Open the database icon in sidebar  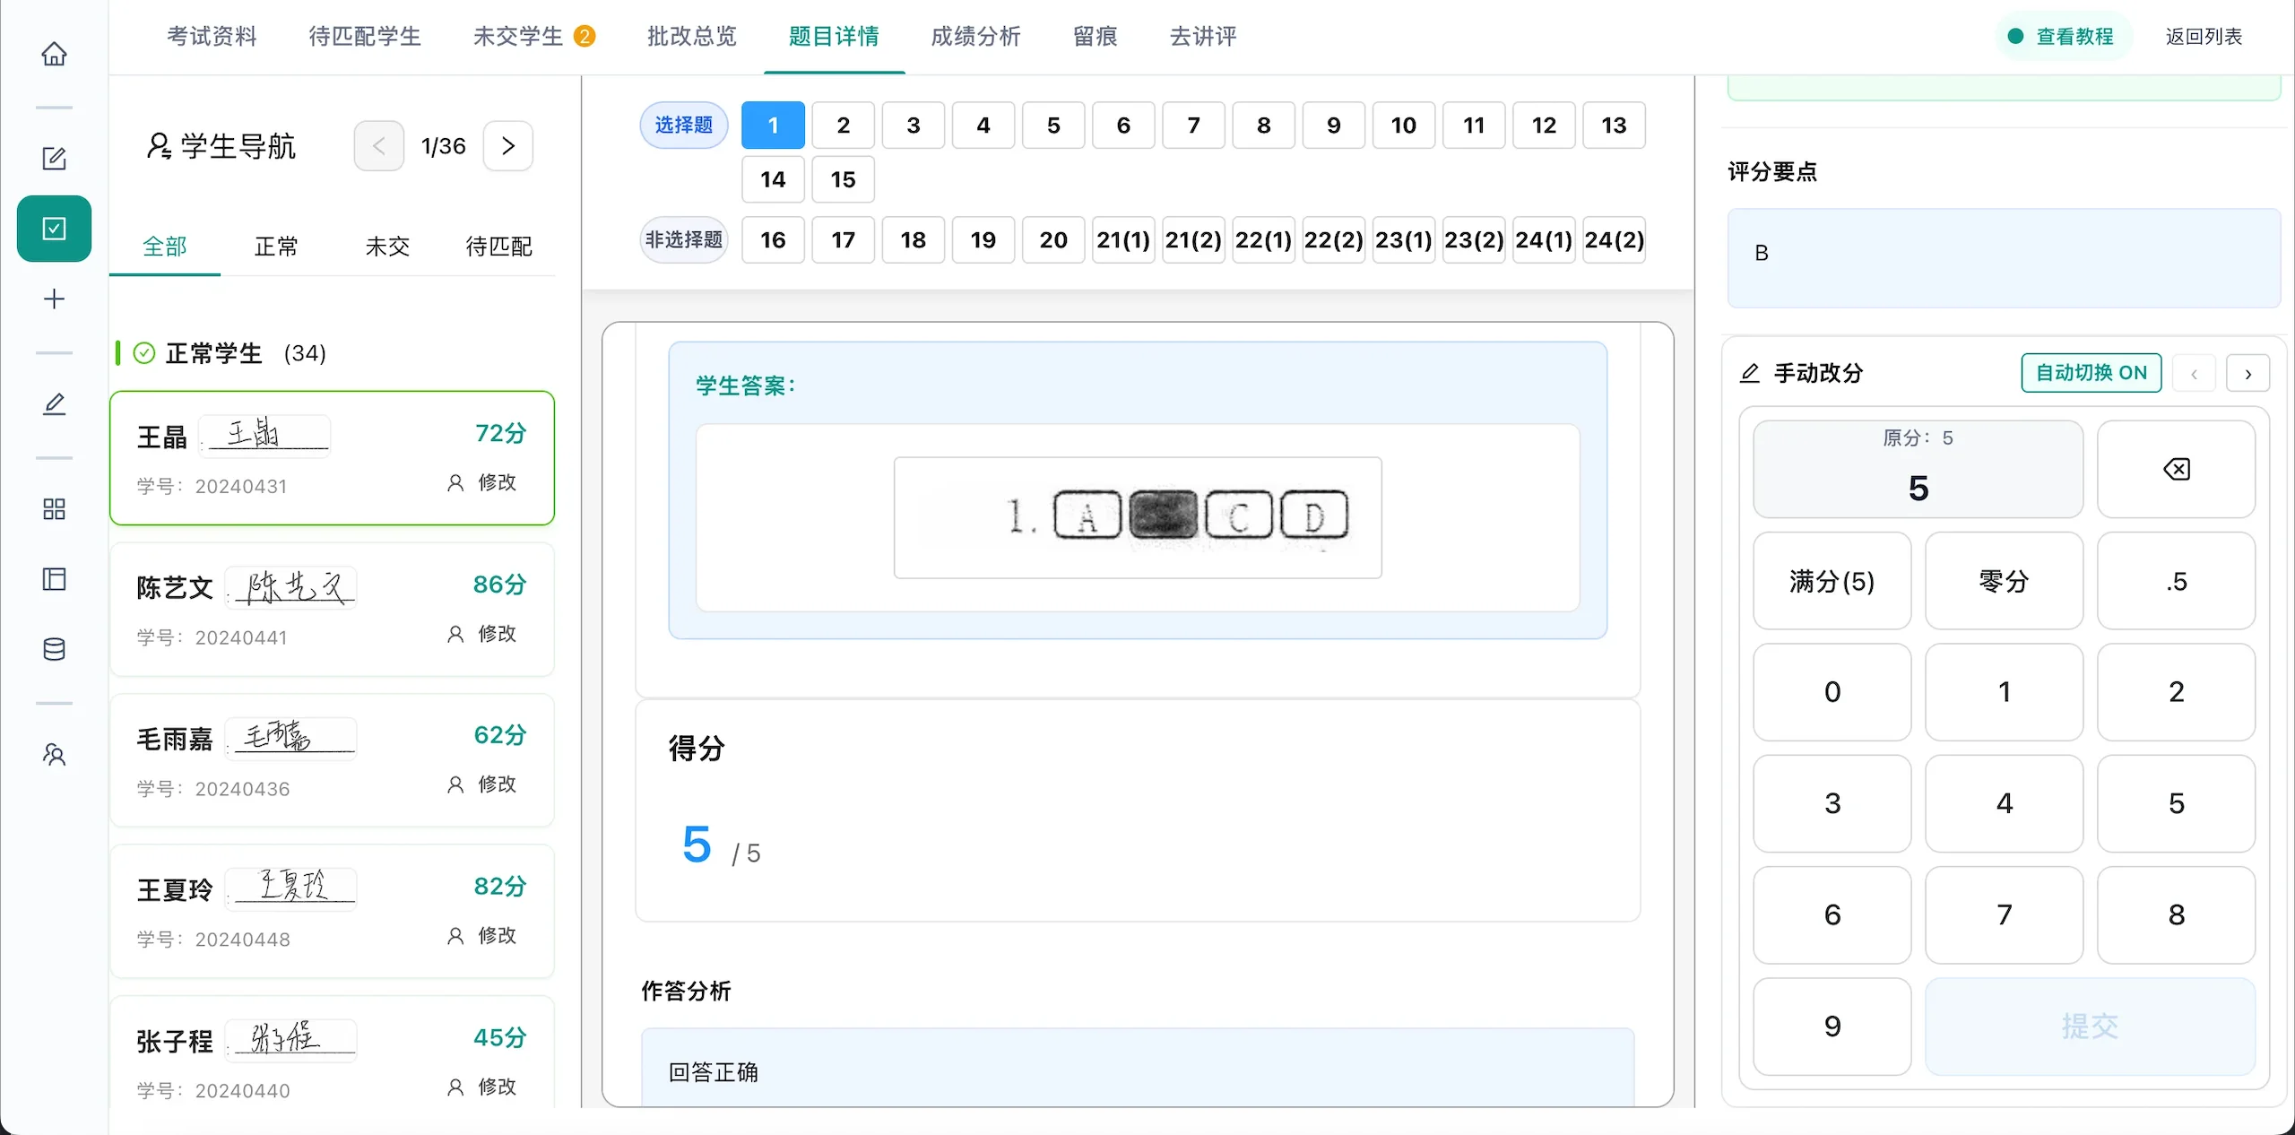point(54,649)
